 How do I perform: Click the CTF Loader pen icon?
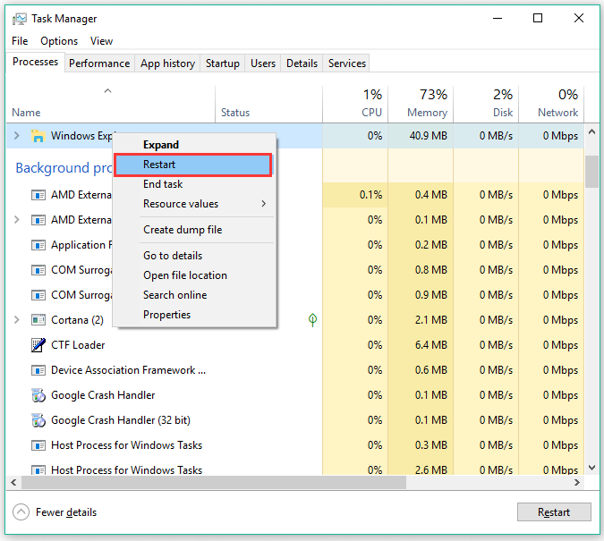click(38, 345)
